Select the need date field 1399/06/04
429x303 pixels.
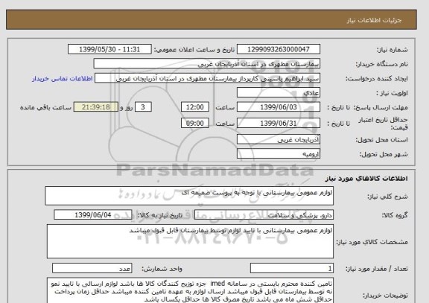[x=93, y=215]
